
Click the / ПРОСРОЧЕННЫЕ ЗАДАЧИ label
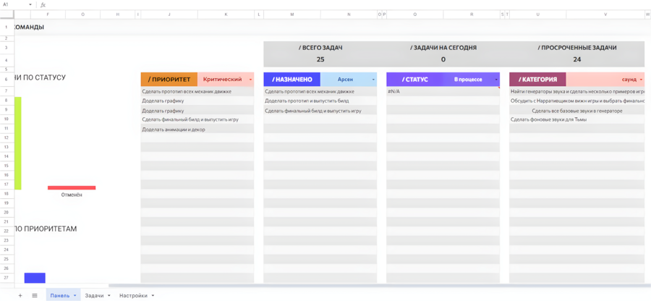[x=577, y=48]
